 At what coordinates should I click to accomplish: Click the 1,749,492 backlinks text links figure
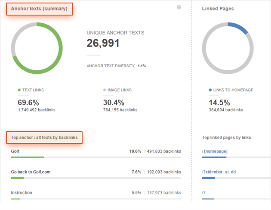point(37,110)
